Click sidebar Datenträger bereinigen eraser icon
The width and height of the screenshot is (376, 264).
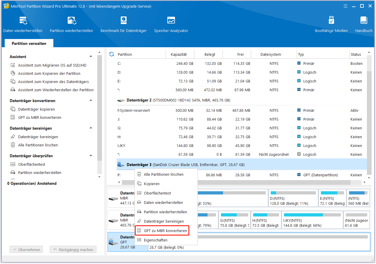pyautogui.click(x=13, y=137)
